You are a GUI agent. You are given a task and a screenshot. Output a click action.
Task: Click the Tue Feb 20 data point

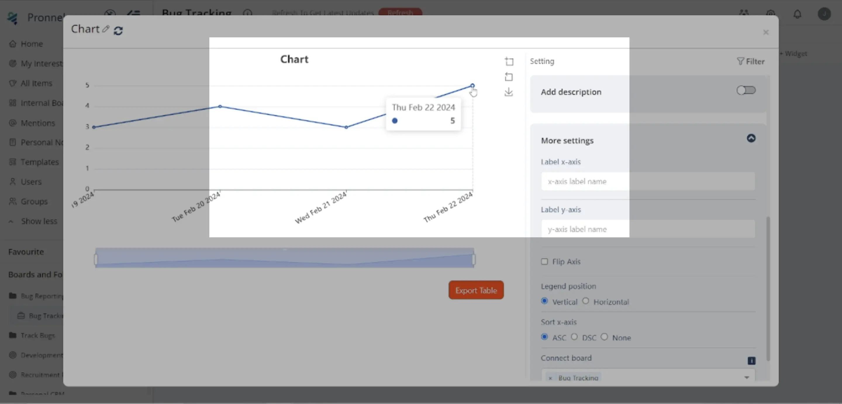click(x=220, y=106)
